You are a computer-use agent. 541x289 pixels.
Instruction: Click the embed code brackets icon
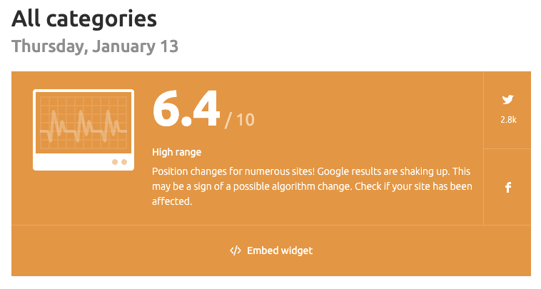coord(236,250)
